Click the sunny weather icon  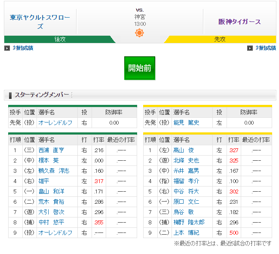click(139, 33)
